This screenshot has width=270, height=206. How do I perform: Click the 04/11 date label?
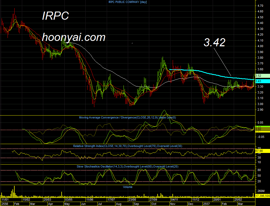coord(175,200)
